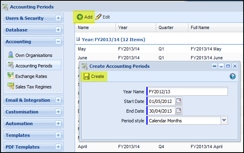This screenshot has height=153, width=244.
Task: Click the End Date input field
Action: pos(161,111)
